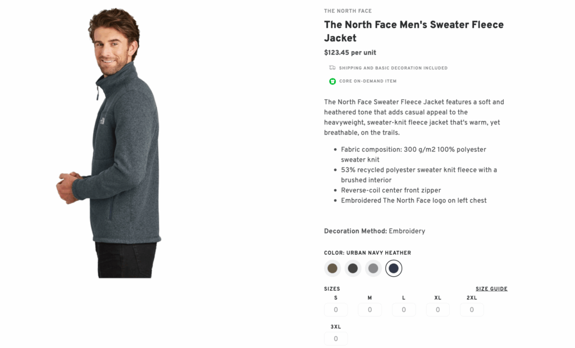
Task: Select the brown color swatch
Action: (332, 268)
